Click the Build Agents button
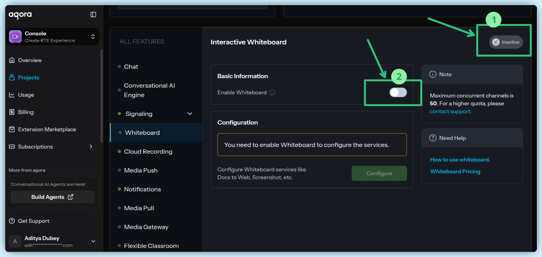Image resolution: width=542 pixels, height=257 pixels. click(x=52, y=197)
